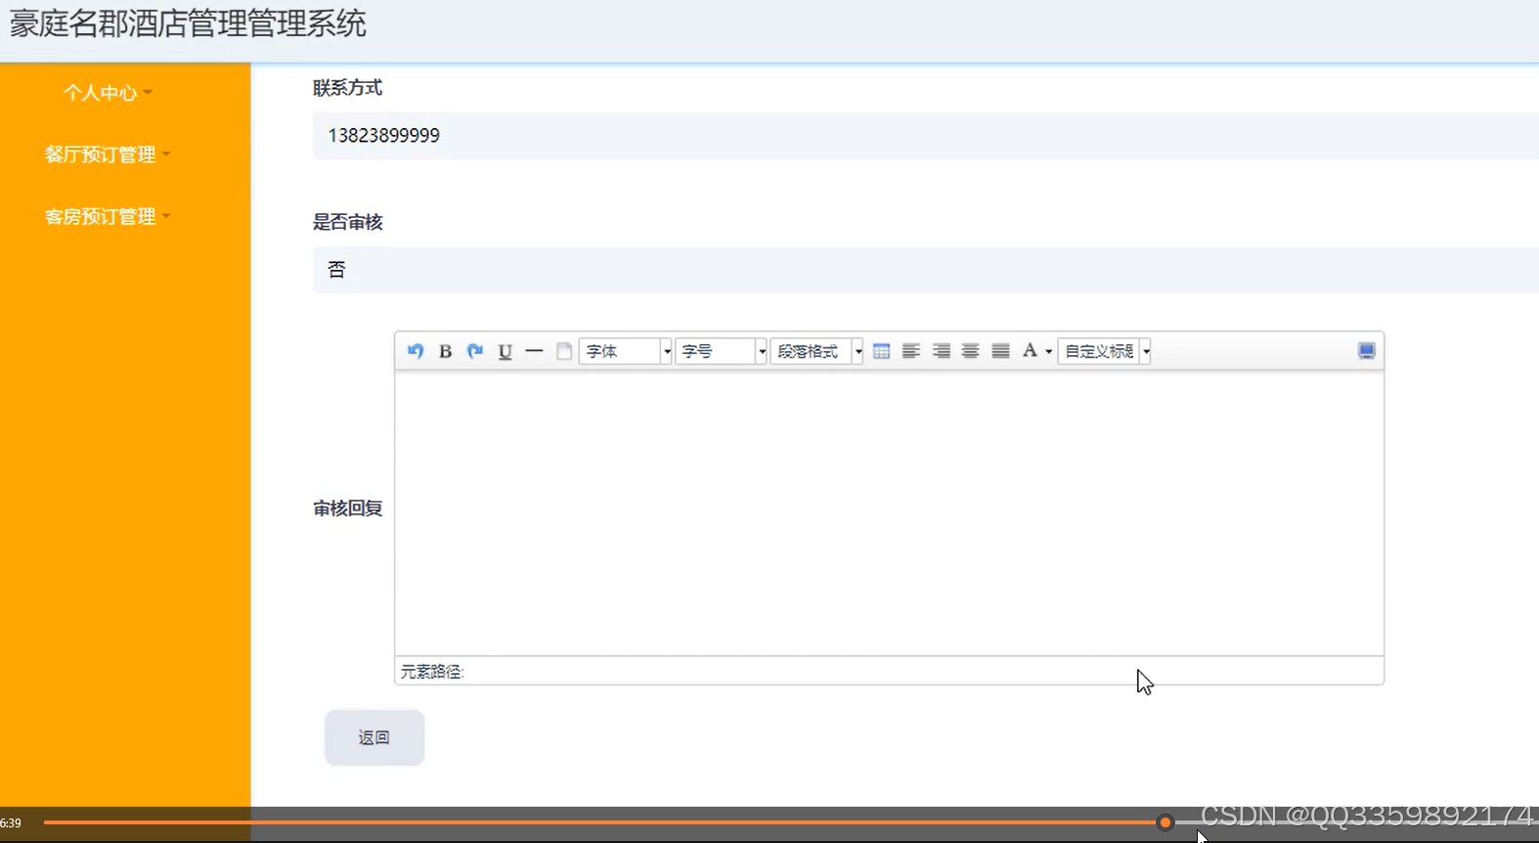Screen dimensions: 1539x843
Task: Expand the 个人中心 menu
Action: [x=108, y=93]
